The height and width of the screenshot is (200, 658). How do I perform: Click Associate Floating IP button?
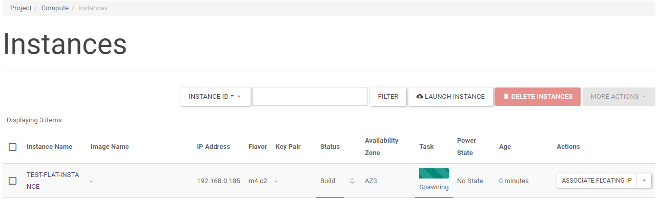(597, 181)
